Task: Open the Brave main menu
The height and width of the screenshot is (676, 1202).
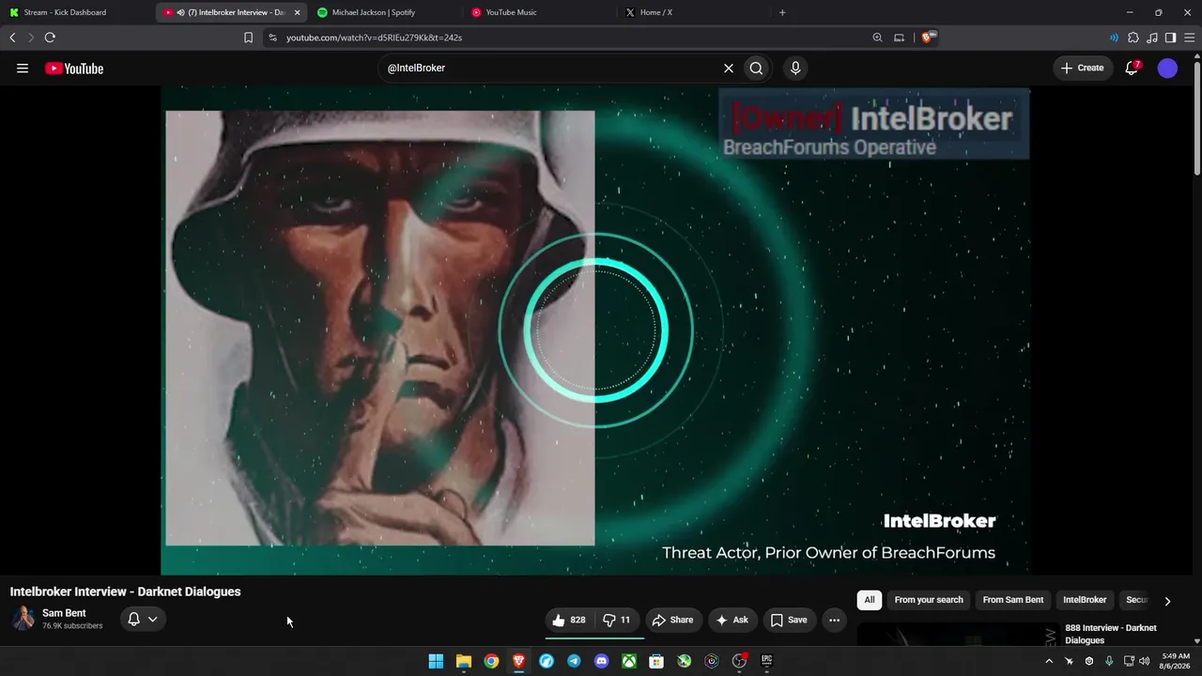Action: click(1189, 38)
